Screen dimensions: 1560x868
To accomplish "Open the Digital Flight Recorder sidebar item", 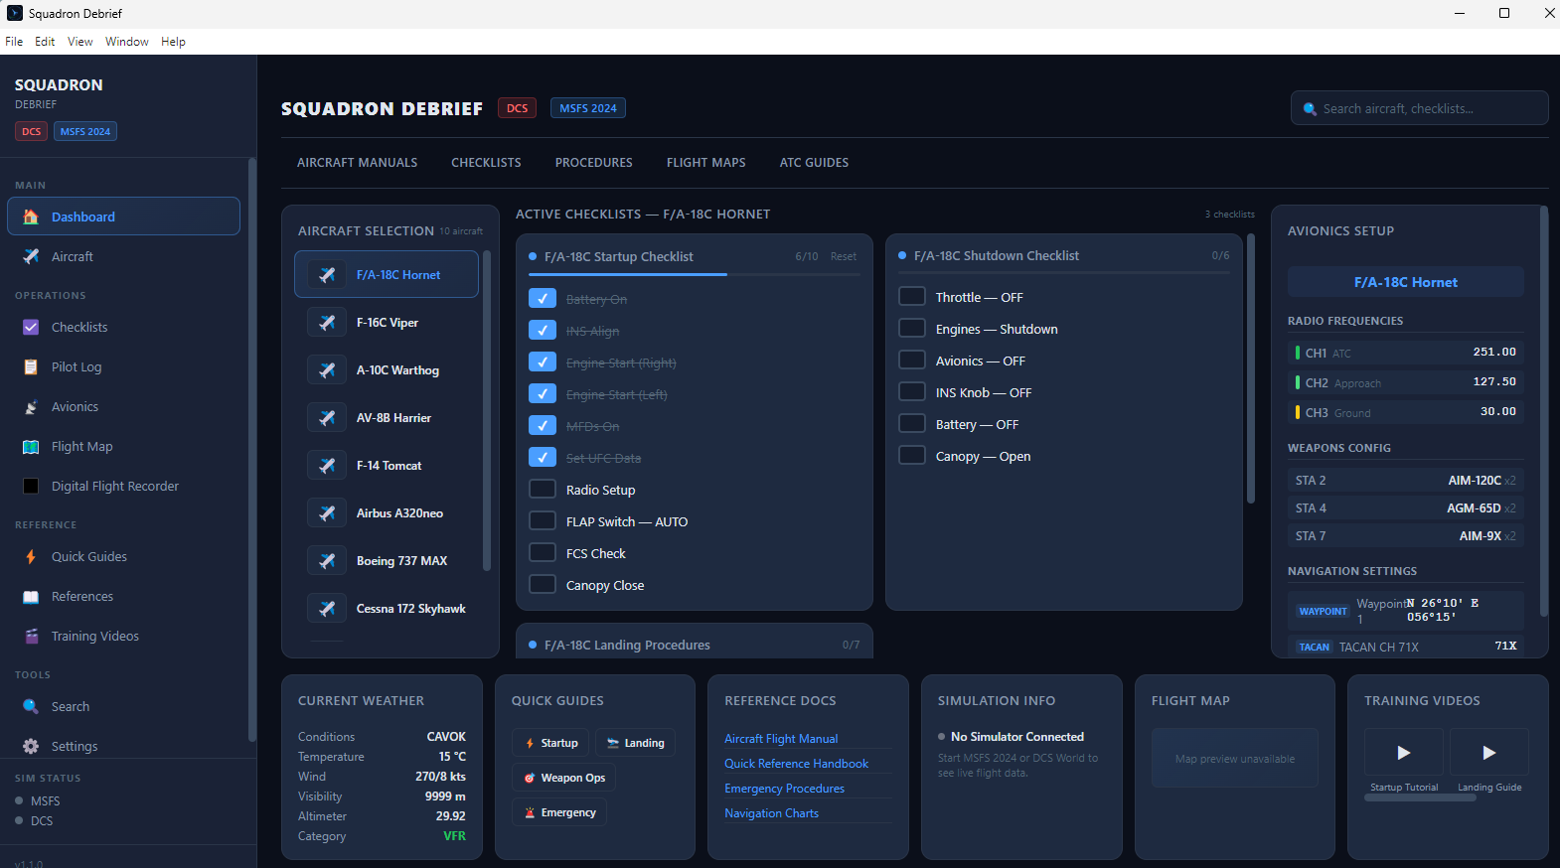I will pos(124,487).
